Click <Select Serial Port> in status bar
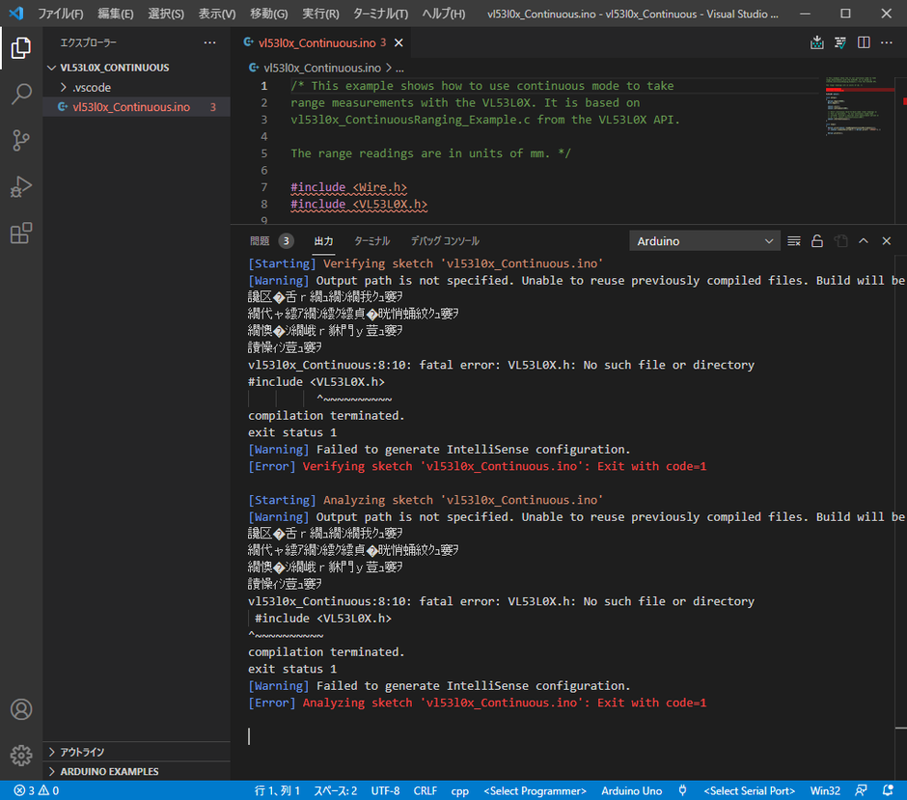 click(x=749, y=790)
